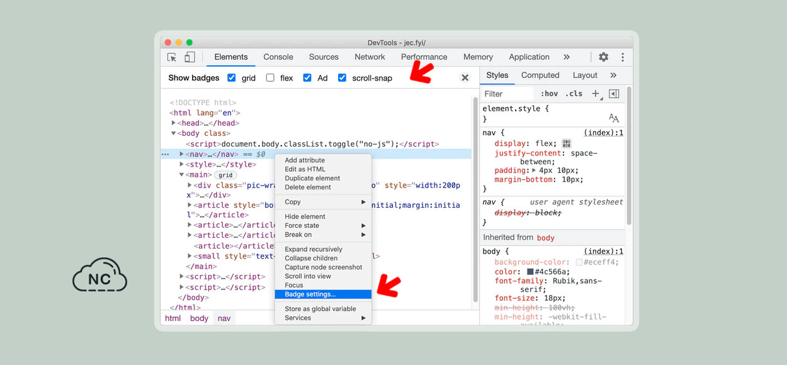
Task: Select Scroll into view
Action: 324,276
